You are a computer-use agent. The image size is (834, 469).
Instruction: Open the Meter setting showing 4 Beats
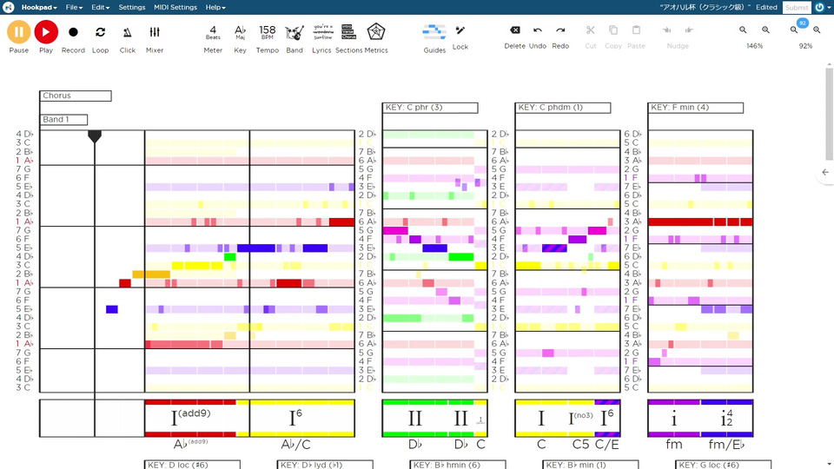pyautogui.click(x=213, y=32)
